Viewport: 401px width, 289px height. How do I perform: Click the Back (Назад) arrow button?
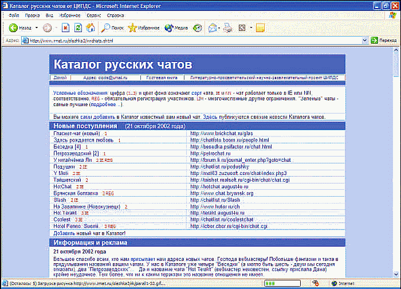pos(13,28)
